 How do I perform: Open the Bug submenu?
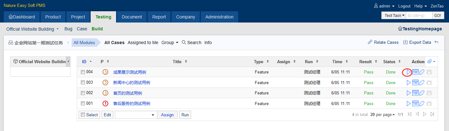pos(68,29)
